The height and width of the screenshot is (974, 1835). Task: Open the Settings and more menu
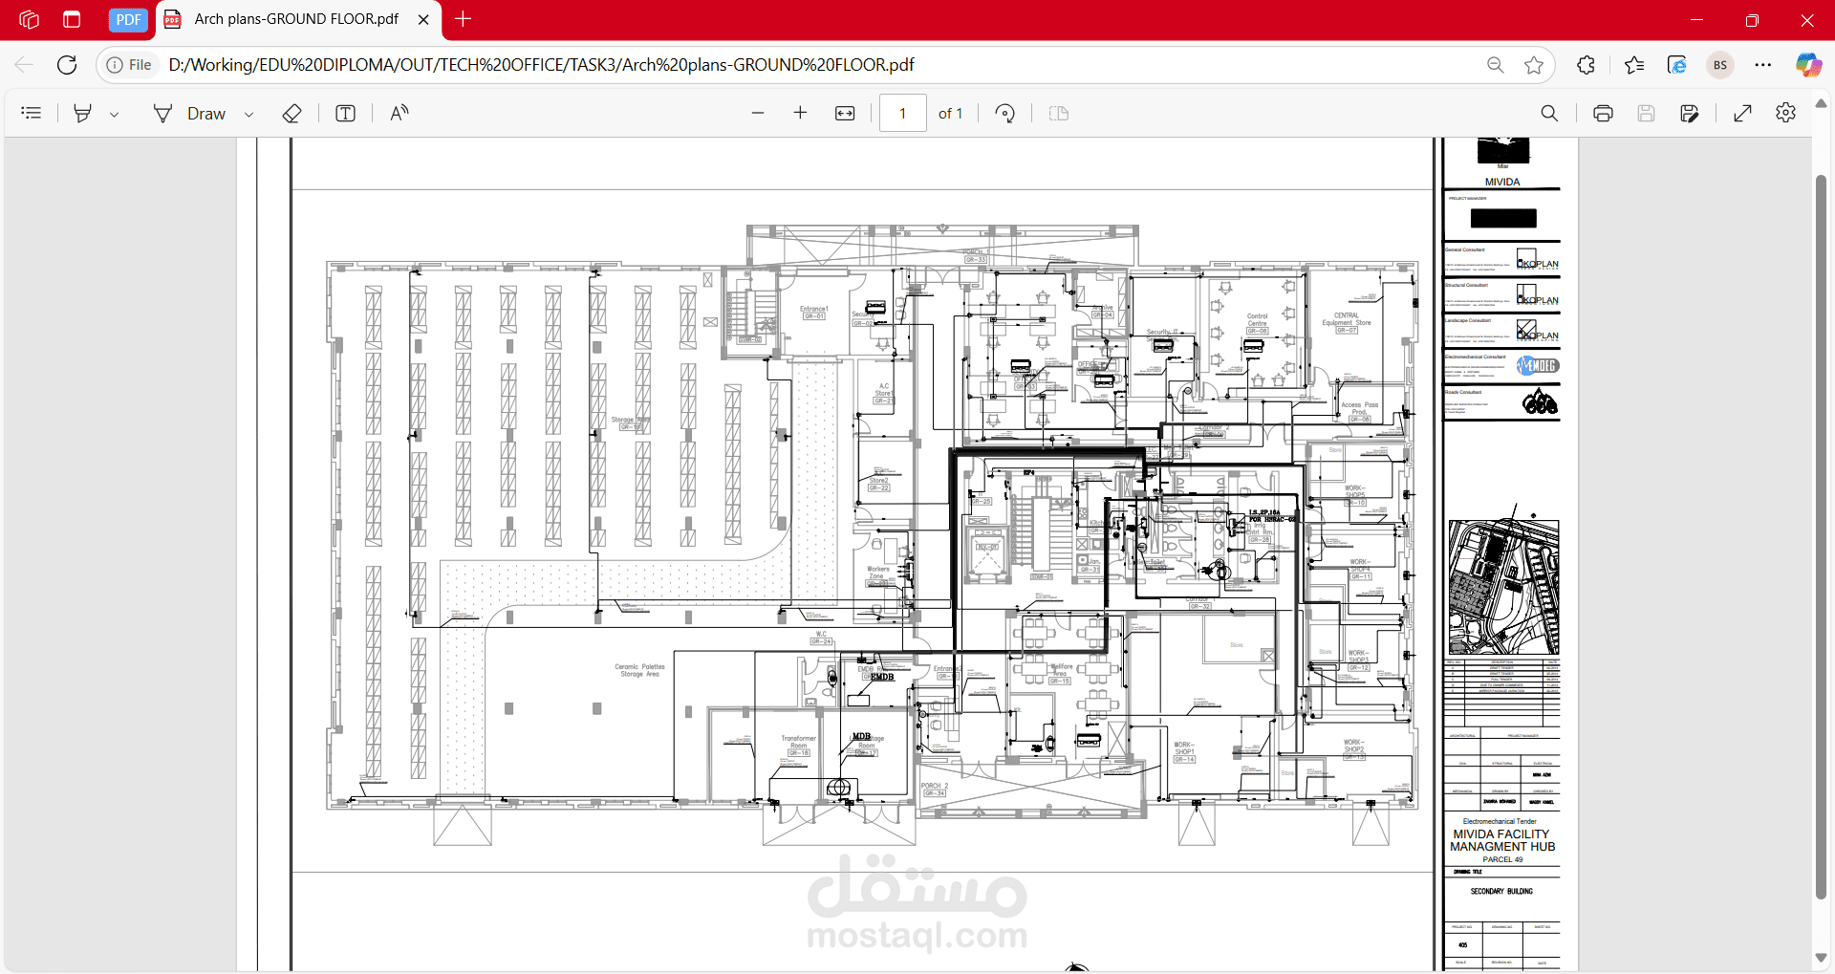pos(1763,65)
